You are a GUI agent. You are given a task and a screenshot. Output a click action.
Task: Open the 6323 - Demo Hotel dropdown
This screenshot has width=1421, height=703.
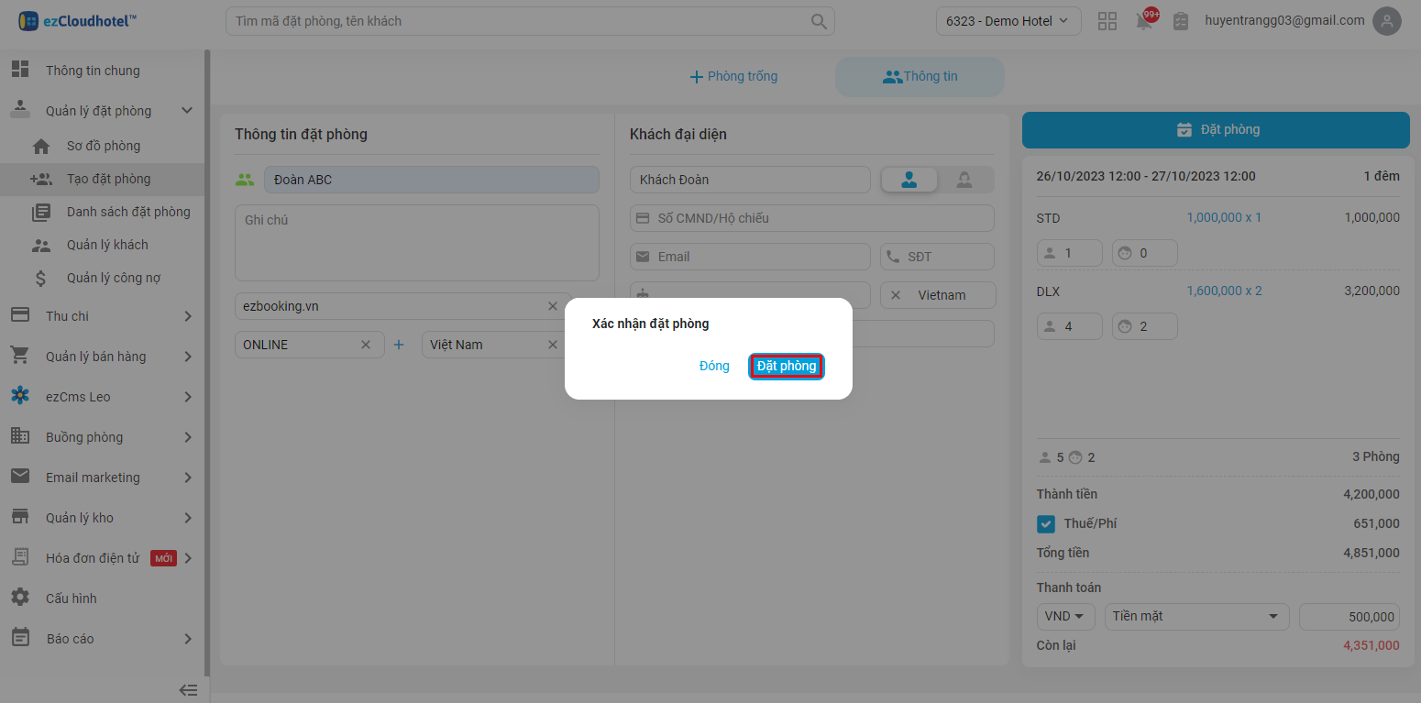(1008, 21)
